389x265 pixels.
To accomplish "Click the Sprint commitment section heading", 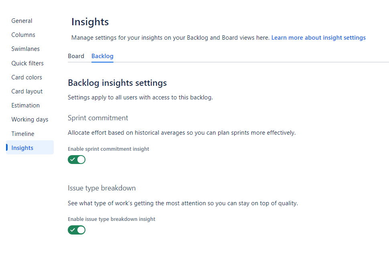I will pos(98,118).
